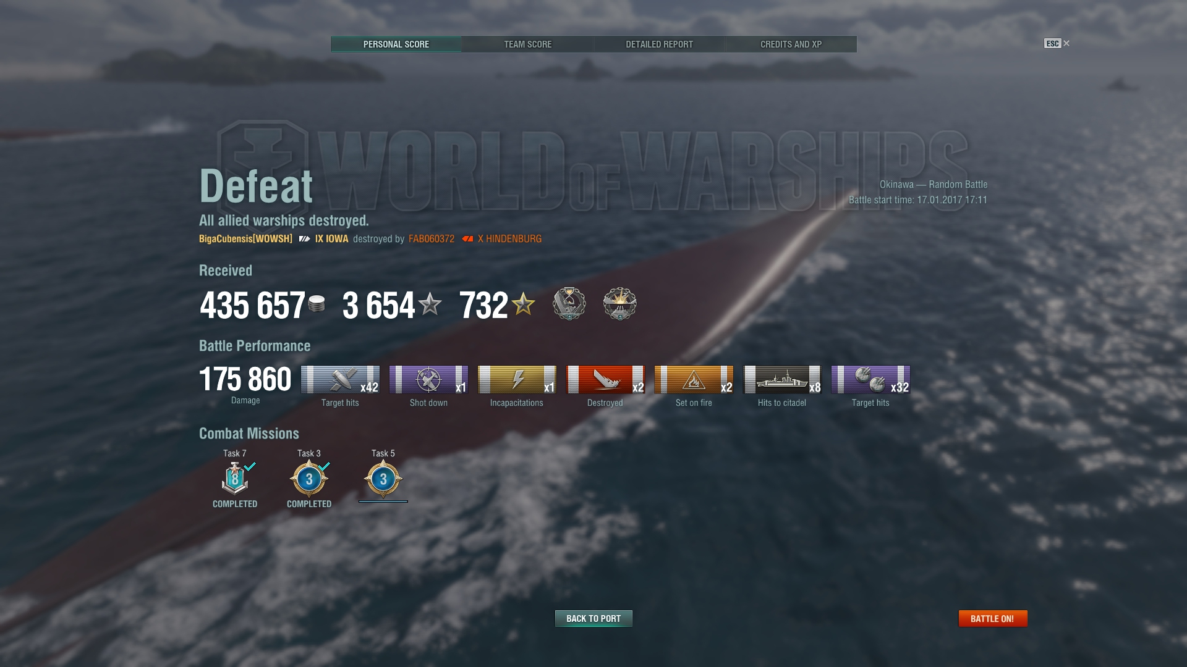Click the Hits to citadel ribbon

click(x=782, y=379)
